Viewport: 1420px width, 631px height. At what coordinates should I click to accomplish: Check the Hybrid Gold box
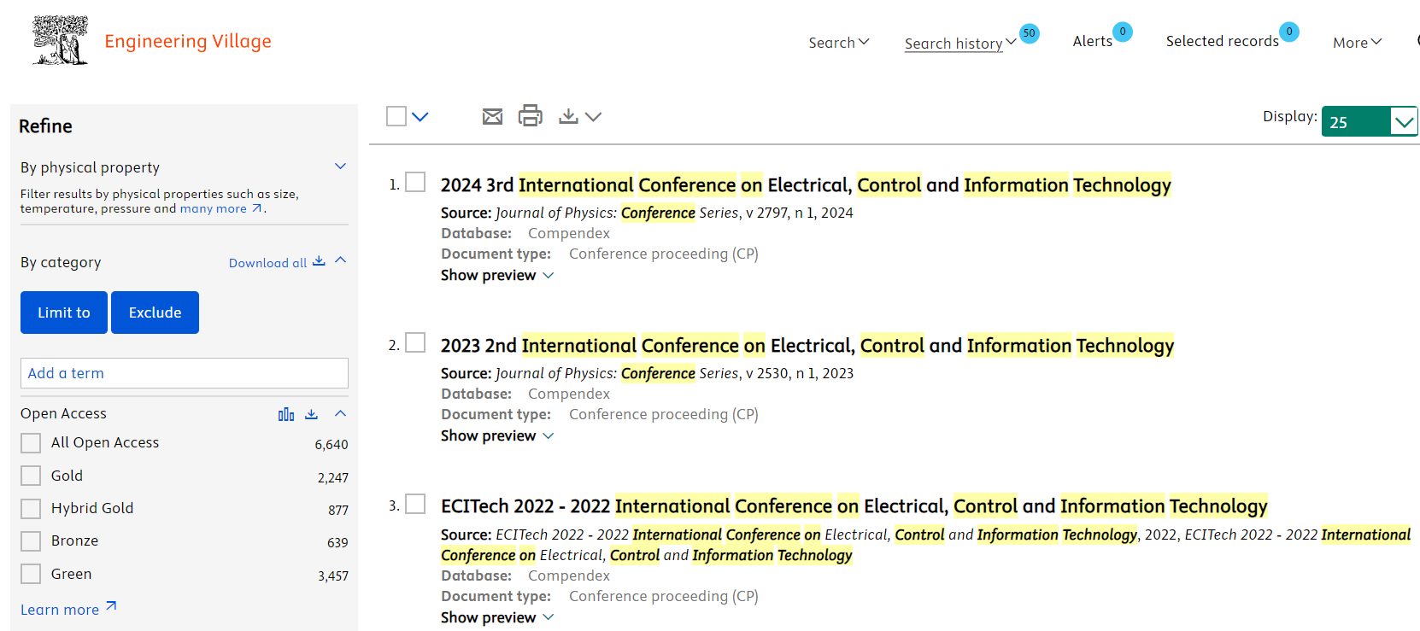(x=31, y=508)
